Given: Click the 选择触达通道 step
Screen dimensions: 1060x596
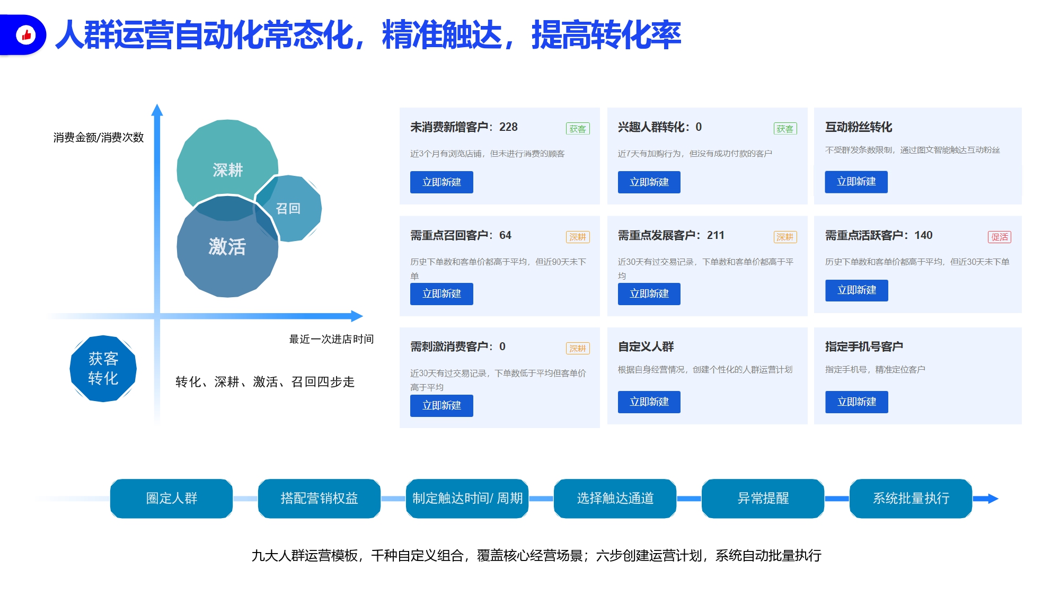Looking at the screenshot, I should [615, 499].
